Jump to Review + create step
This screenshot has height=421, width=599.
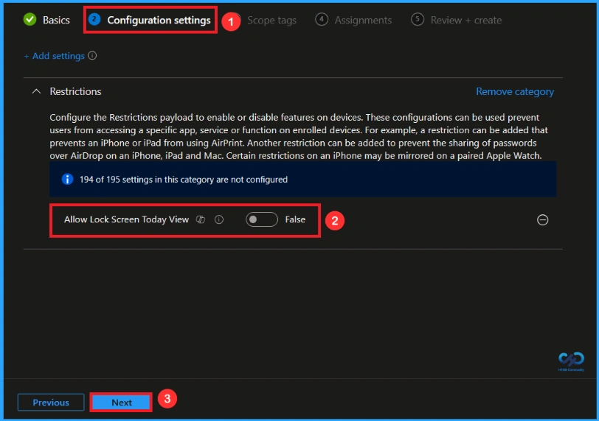(x=456, y=20)
